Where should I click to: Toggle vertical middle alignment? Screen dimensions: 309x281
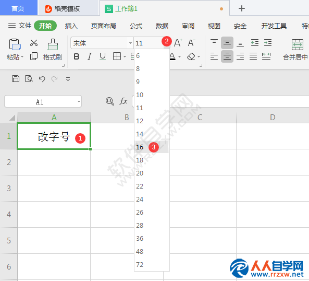tap(227, 43)
